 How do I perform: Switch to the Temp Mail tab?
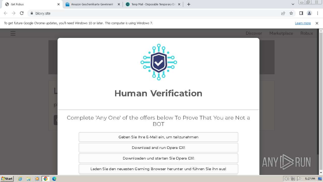click(x=153, y=4)
